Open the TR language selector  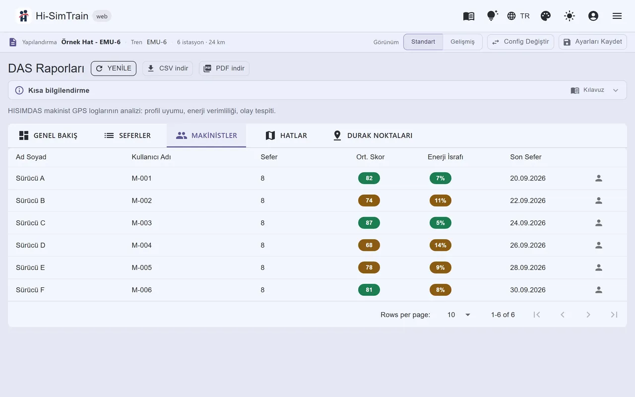[x=518, y=16]
